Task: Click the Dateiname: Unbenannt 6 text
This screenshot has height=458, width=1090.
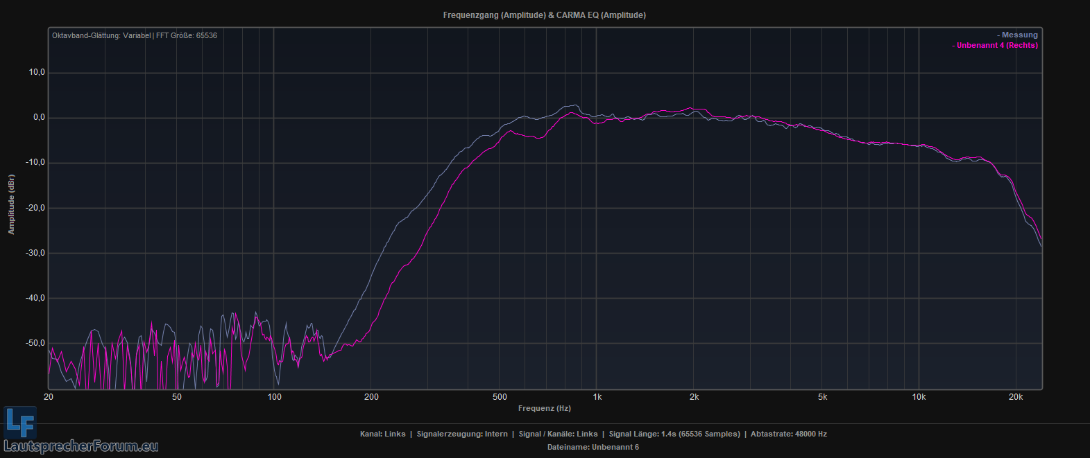Action: click(593, 447)
